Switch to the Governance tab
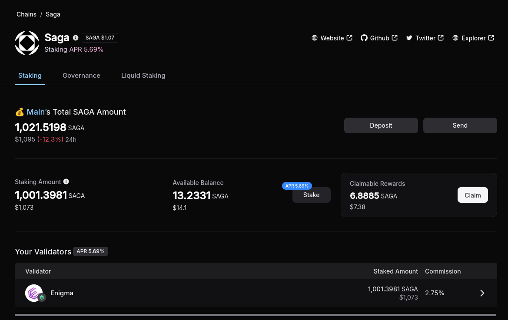This screenshot has height=320, width=508. (x=81, y=76)
